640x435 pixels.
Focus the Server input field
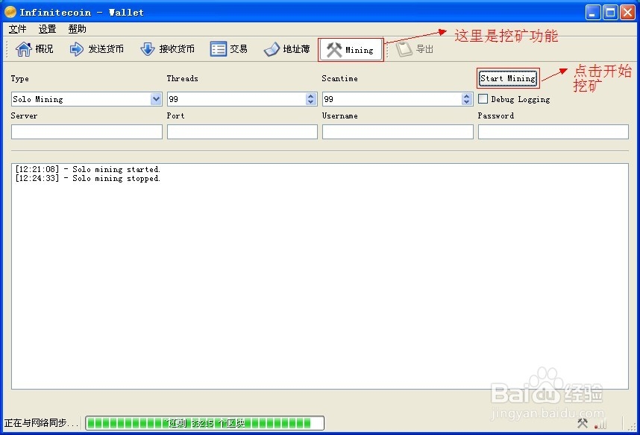87,132
